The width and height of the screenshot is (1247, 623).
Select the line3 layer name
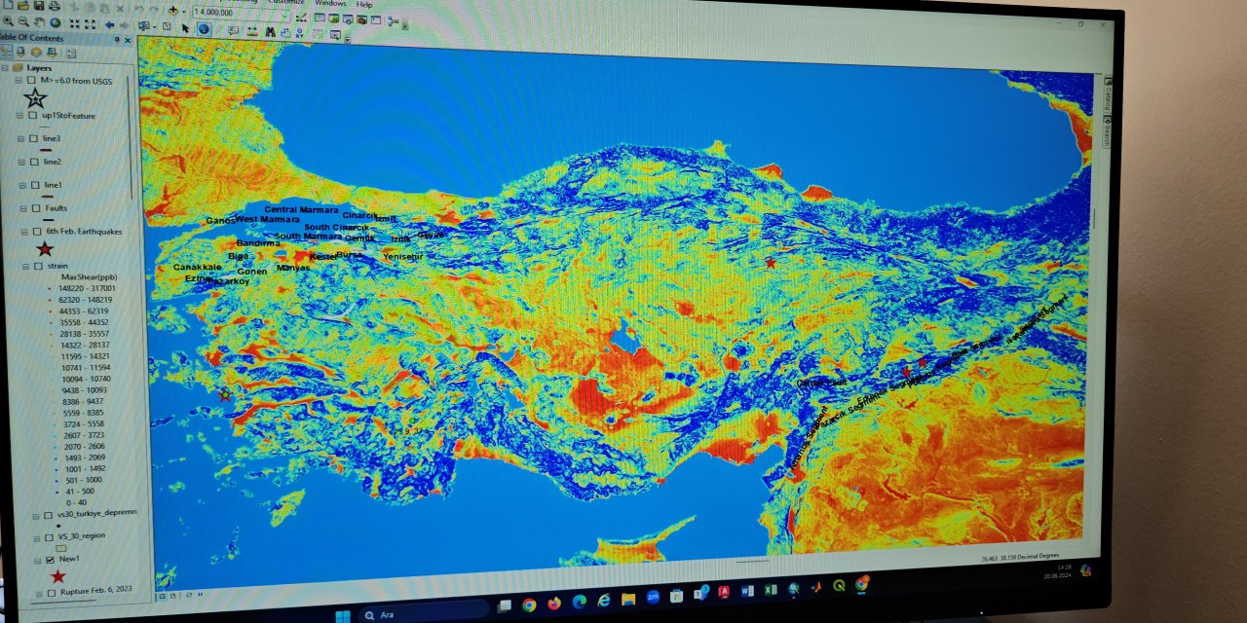pos(52,138)
